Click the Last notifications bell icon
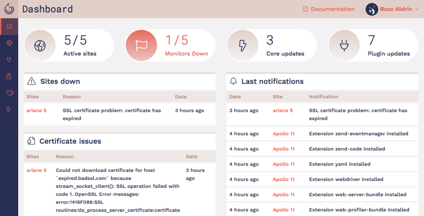 pyautogui.click(x=233, y=81)
